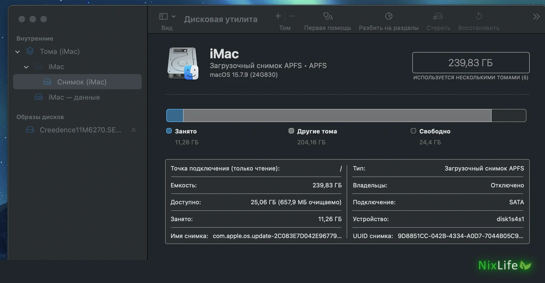Open the Partition pie-chart icon
Image resolution: width=545 pixels, height=283 pixels.
[389, 16]
